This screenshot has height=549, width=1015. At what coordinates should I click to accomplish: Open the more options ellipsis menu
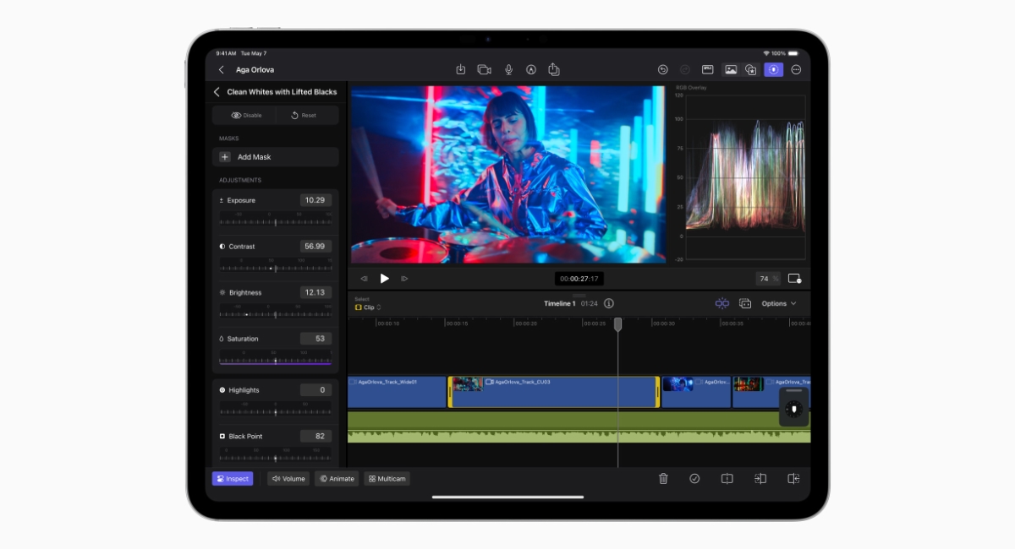795,69
